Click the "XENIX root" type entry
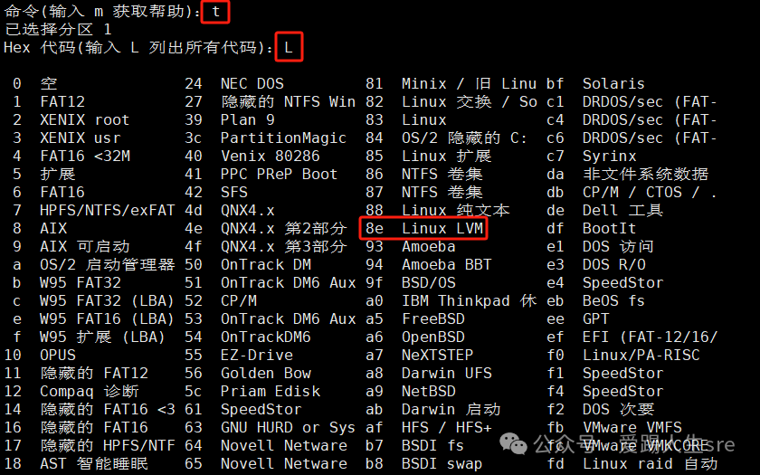The width and height of the screenshot is (760, 475). (85, 119)
